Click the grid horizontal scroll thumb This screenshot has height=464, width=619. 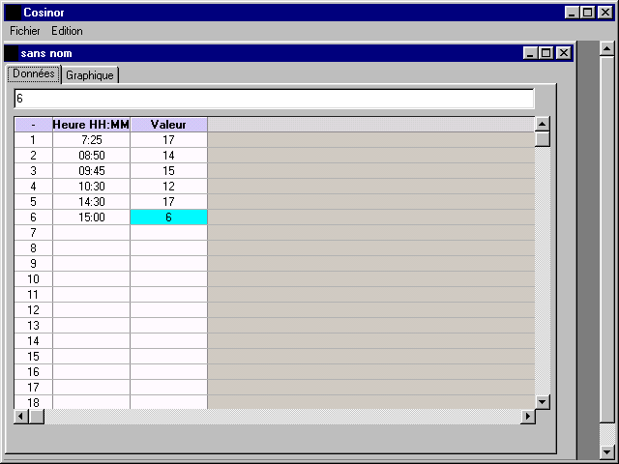[37, 417]
